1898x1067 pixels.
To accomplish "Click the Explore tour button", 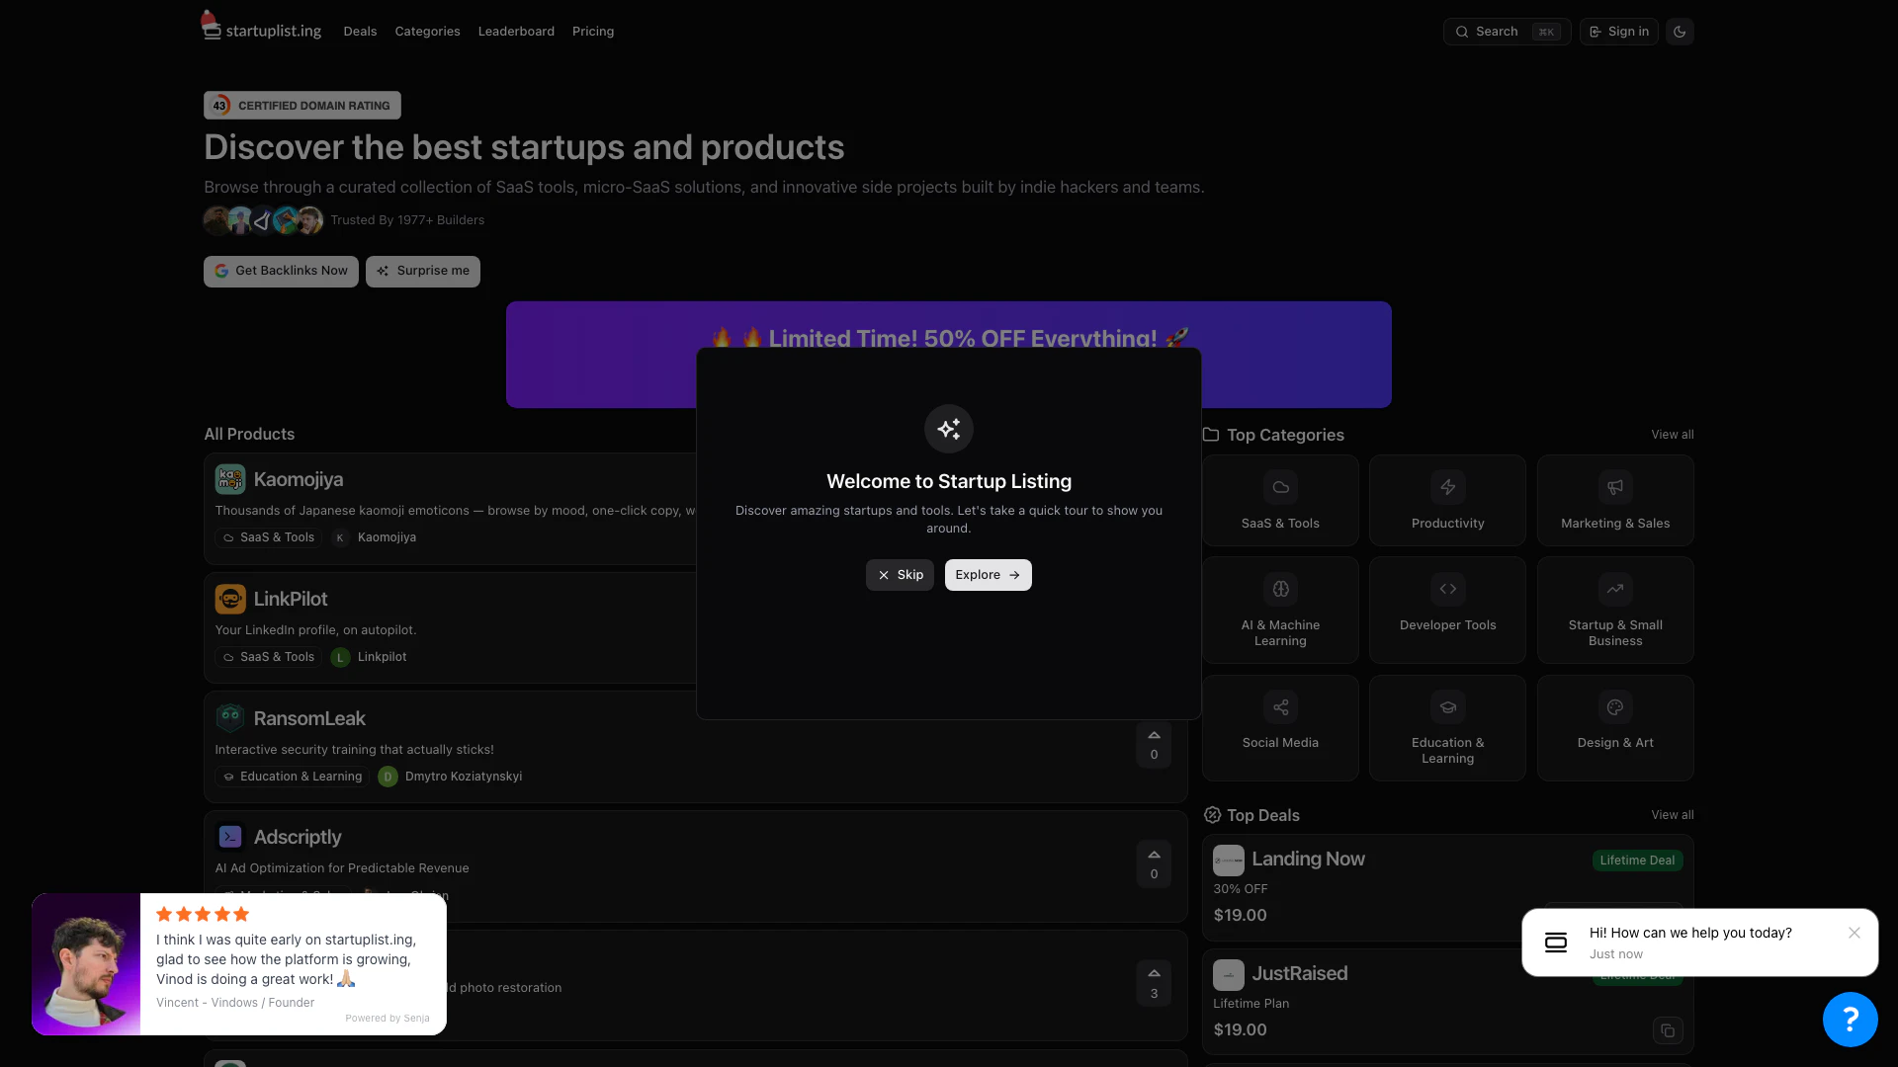I will [988, 575].
